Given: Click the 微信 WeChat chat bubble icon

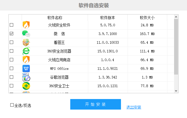Looking at the screenshot, I should click(x=26, y=34).
